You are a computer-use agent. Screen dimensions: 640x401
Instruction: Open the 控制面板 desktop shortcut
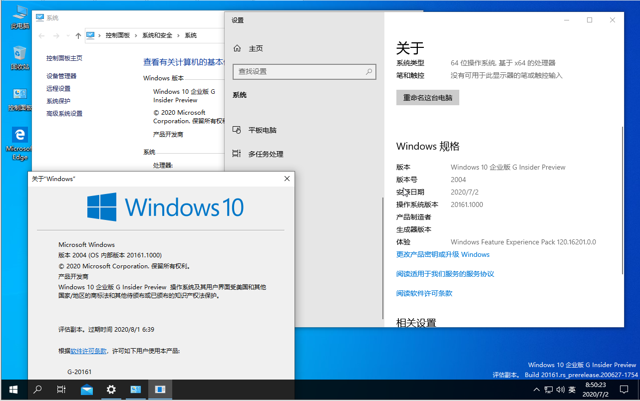pyautogui.click(x=20, y=97)
